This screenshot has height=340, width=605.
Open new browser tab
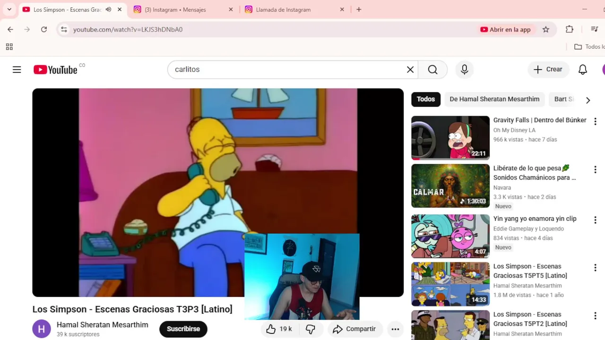coord(359,9)
